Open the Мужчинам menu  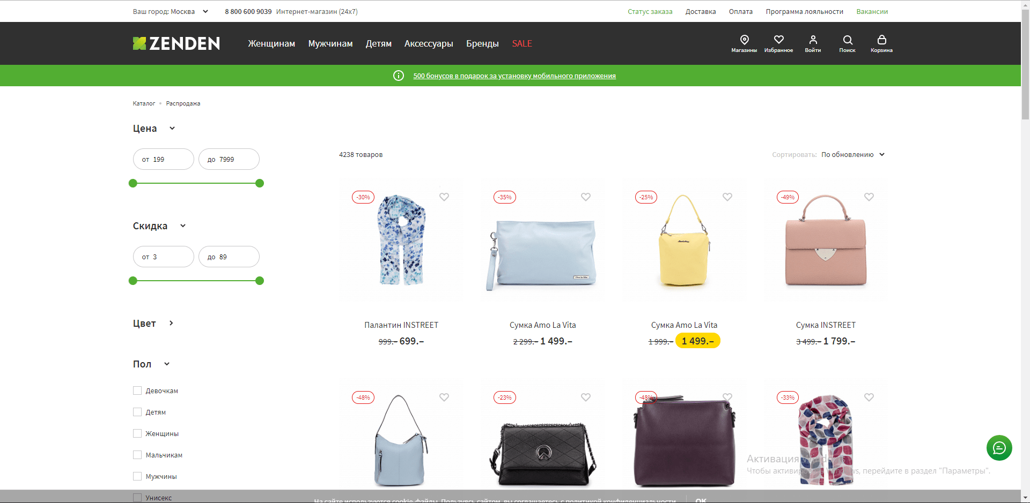(330, 43)
